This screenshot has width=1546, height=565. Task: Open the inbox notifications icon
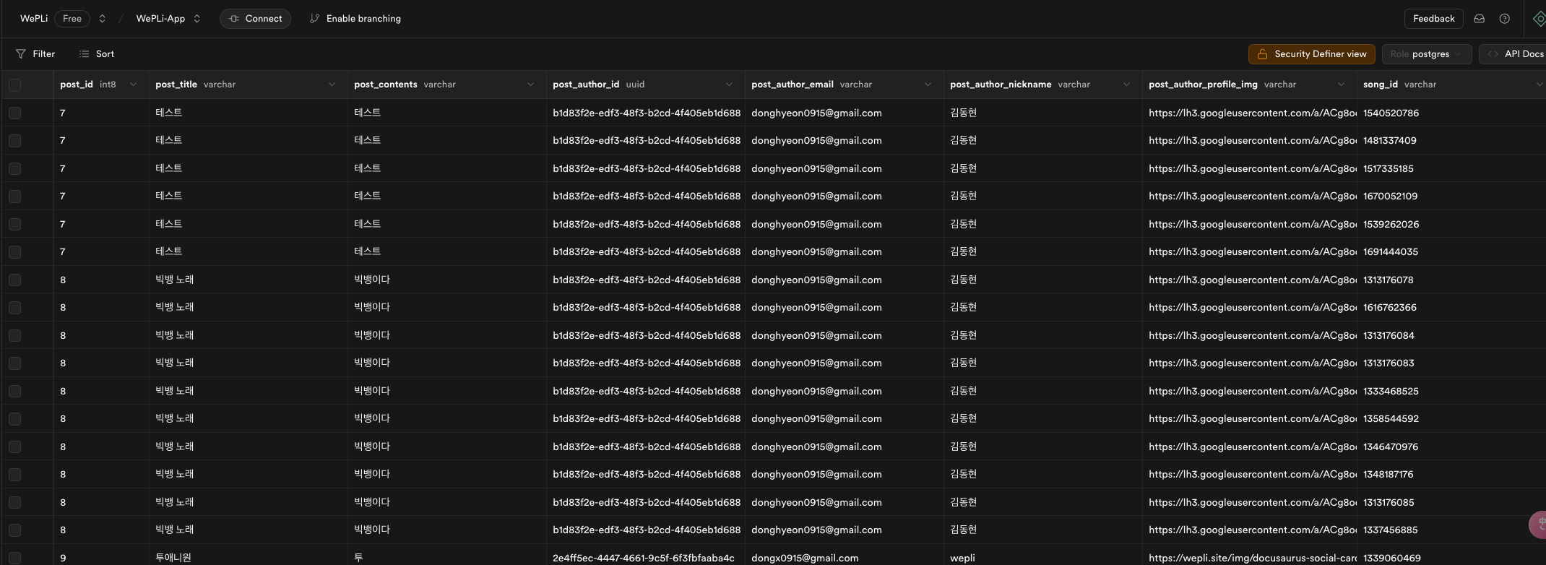coord(1479,19)
